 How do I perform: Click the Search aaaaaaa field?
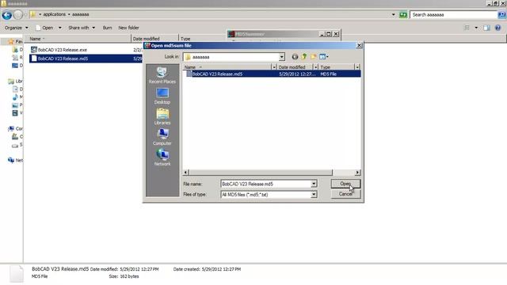pyautogui.click(x=453, y=14)
